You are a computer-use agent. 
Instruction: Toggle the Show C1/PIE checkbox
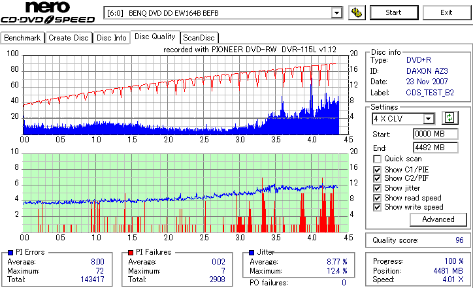pos(377,170)
